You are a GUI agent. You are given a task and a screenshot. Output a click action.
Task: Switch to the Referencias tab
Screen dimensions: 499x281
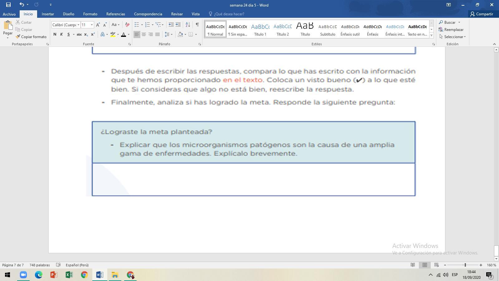click(x=115, y=14)
